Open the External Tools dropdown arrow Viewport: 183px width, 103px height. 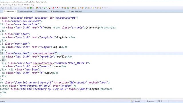51,8
